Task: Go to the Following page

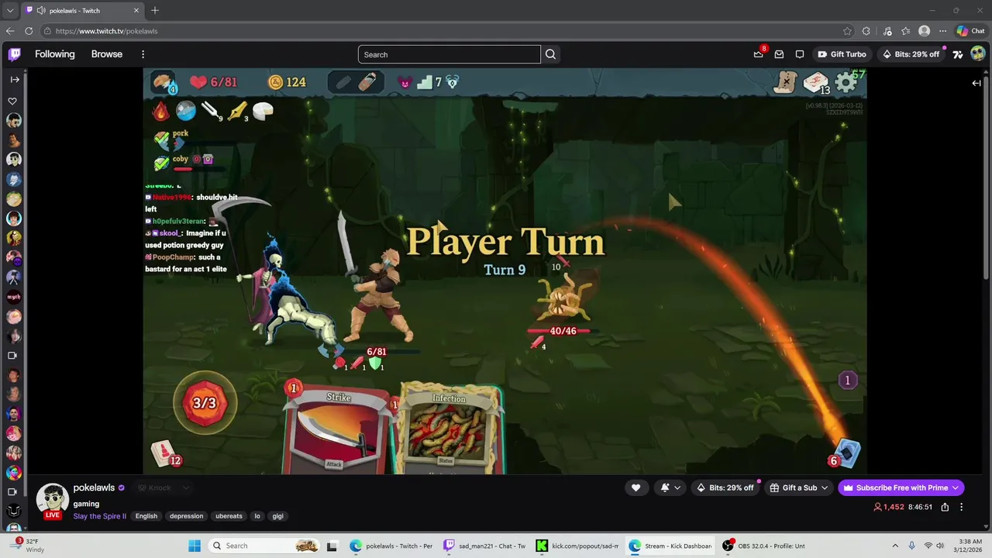Action: point(54,54)
